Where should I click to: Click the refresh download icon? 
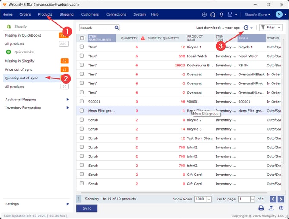(246, 28)
